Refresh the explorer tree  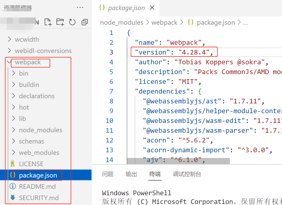point(72,22)
